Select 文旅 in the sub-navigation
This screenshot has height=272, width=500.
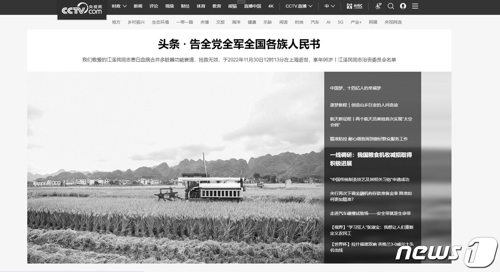220,22
